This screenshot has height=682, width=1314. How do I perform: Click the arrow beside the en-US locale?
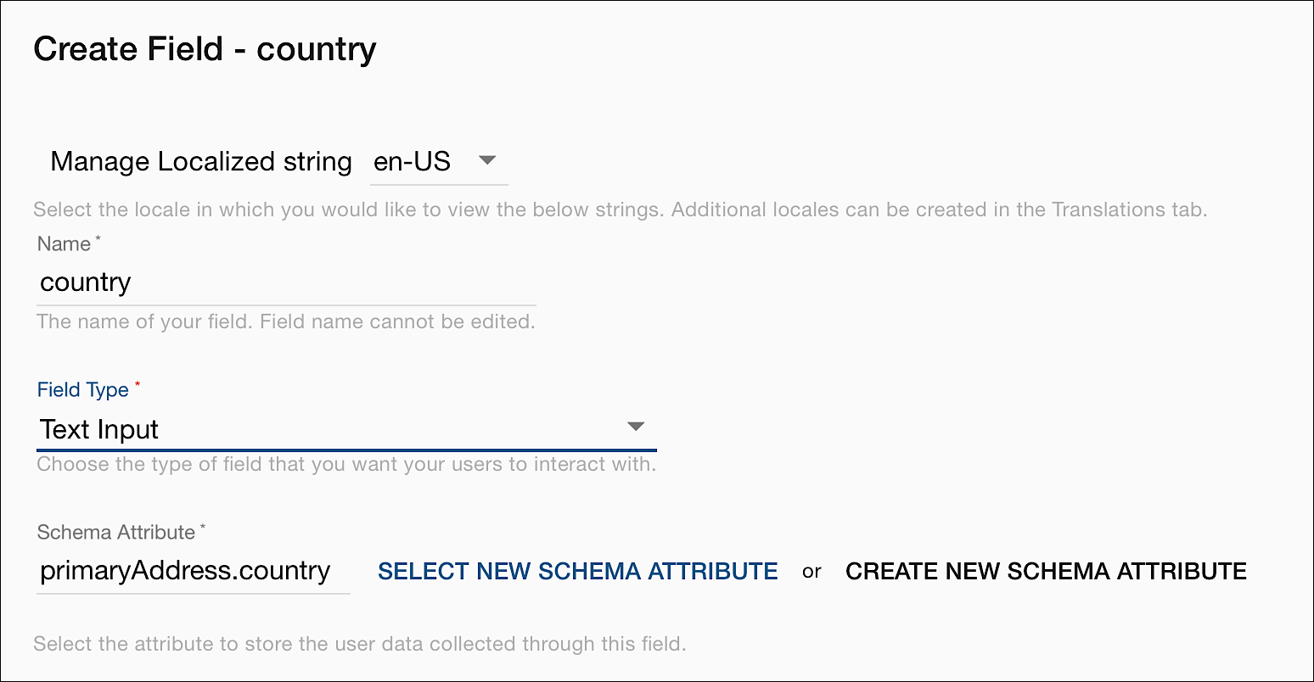(487, 159)
